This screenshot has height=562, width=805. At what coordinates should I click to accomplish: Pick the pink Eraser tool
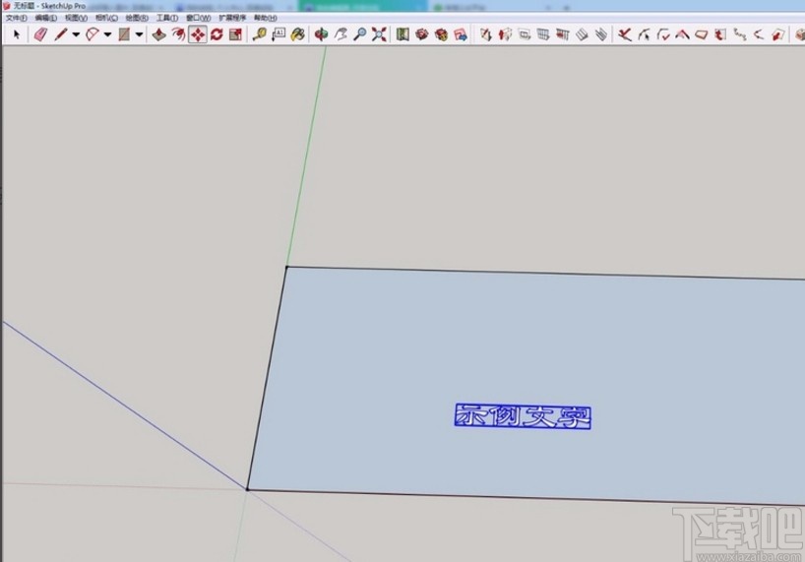pos(40,34)
